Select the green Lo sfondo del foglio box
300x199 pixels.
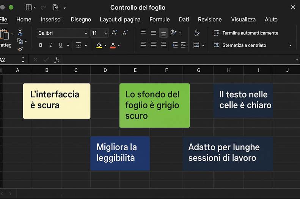[x=155, y=105]
